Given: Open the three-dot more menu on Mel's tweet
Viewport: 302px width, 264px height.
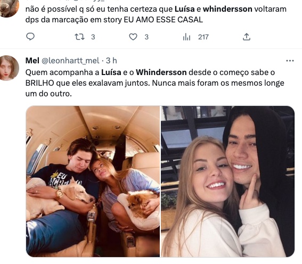Looking at the screenshot, I should pyautogui.click(x=290, y=61).
